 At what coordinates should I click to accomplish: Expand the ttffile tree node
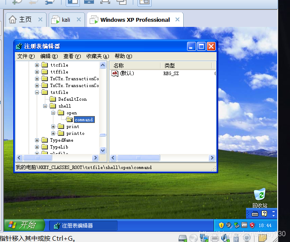[x=37, y=72]
